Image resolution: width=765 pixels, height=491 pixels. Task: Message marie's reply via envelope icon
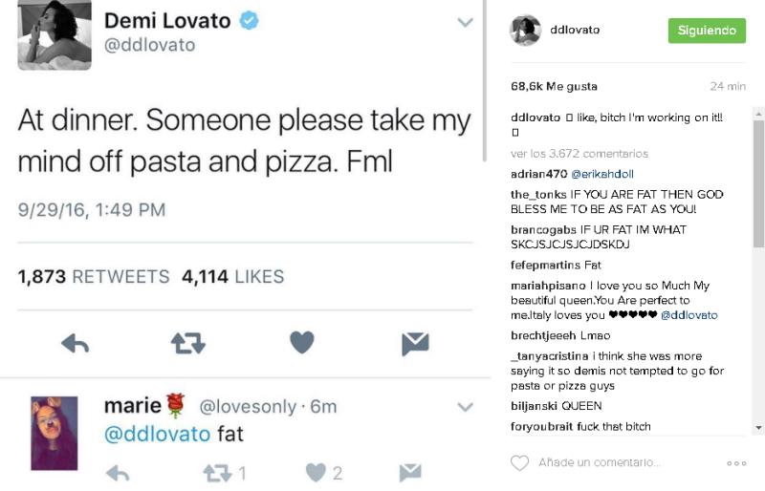pyautogui.click(x=410, y=472)
